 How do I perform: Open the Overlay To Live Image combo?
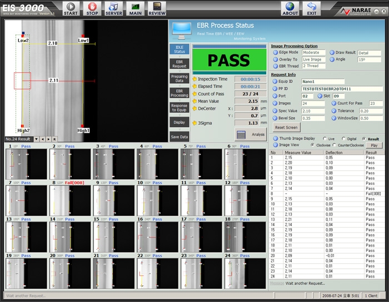tap(313, 59)
